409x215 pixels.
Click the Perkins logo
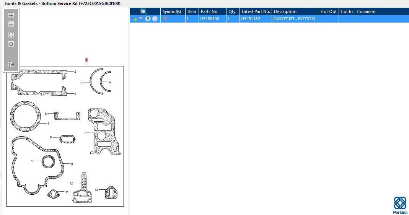[x=400, y=205]
